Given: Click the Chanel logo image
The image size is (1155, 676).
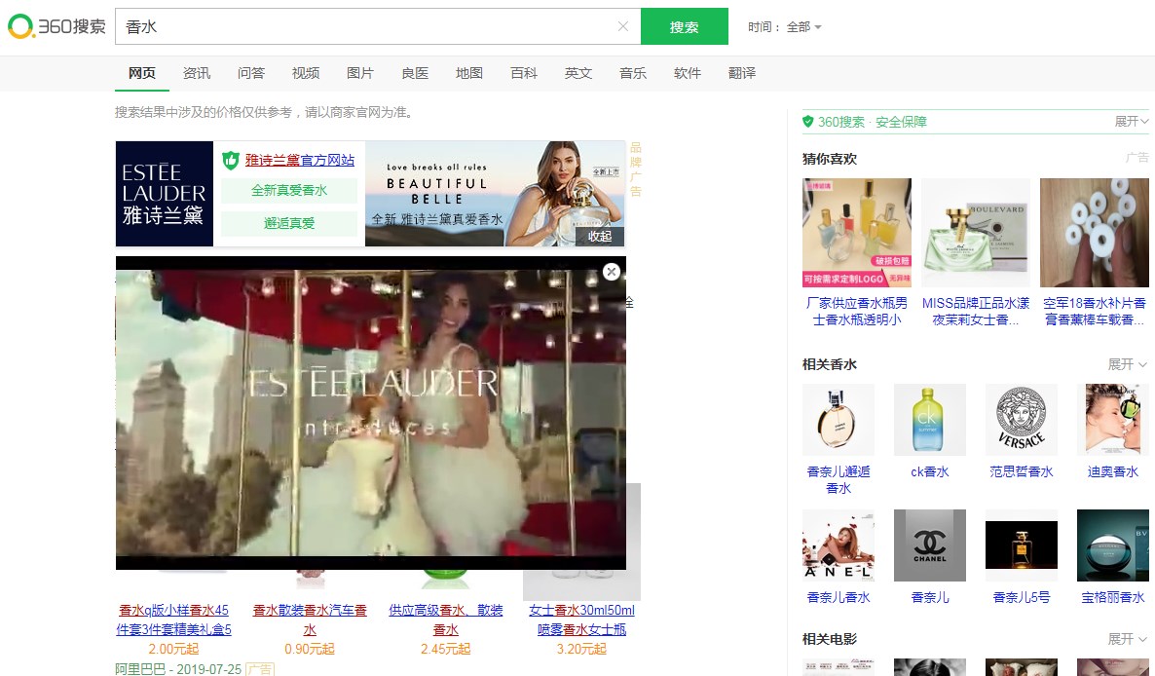Looking at the screenshot, I should [930, 545].
